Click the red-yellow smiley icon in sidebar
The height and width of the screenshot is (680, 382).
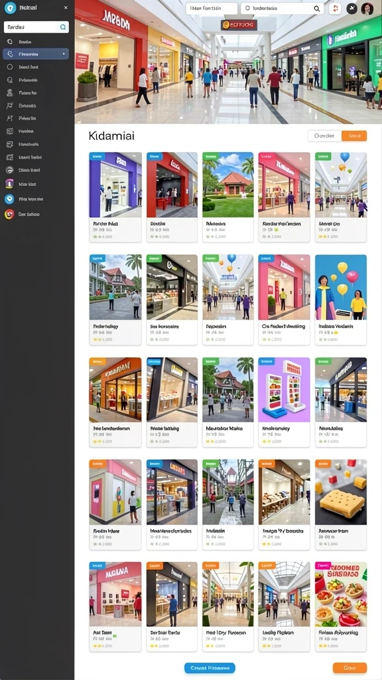[x=9, y=214]
